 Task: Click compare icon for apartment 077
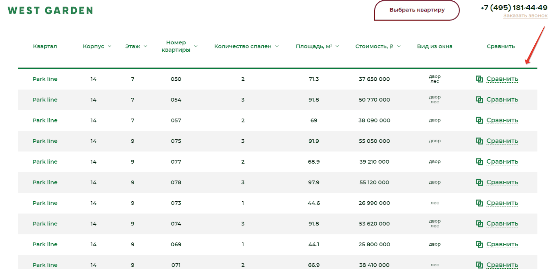coord(480,162)
